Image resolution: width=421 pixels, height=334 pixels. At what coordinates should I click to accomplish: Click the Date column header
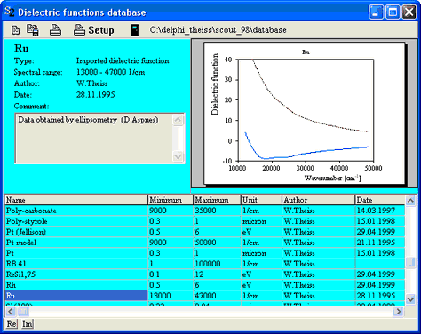click(x=380, y=200)
